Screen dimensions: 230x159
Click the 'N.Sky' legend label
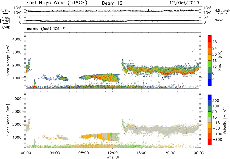pos(5,11)
